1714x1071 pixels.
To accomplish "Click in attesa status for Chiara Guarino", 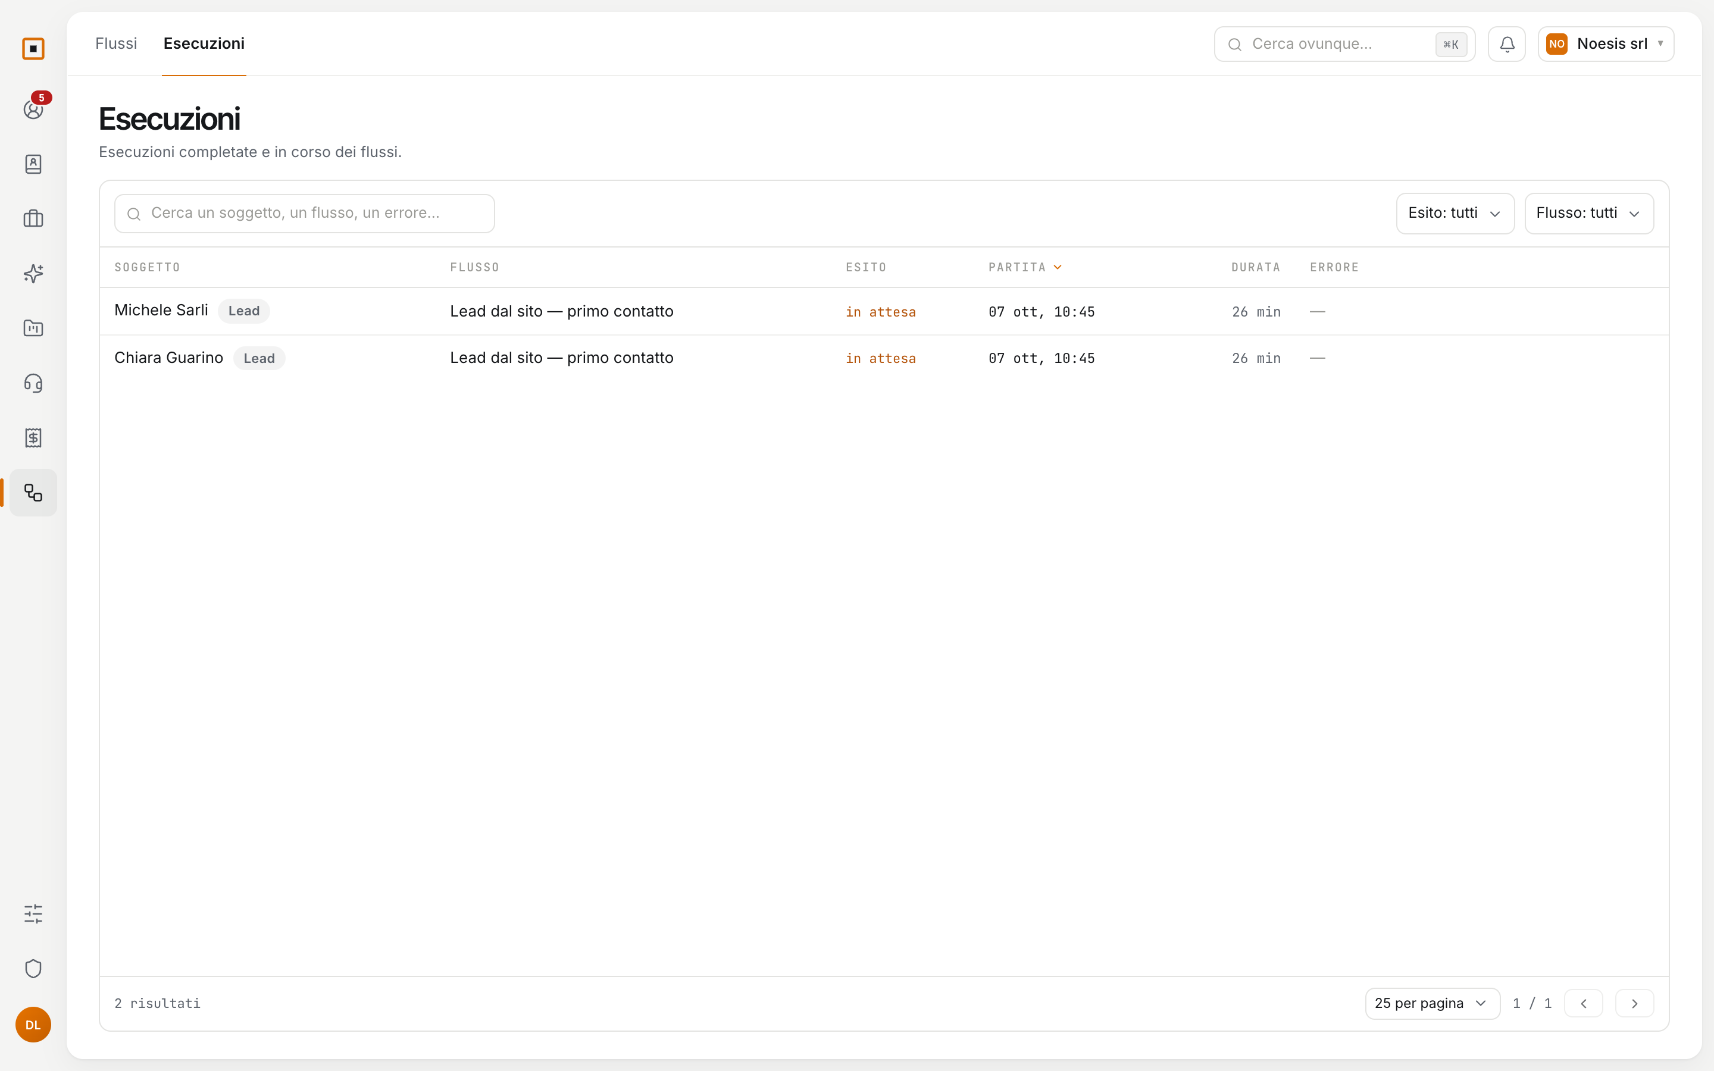I will pos(880,358).
